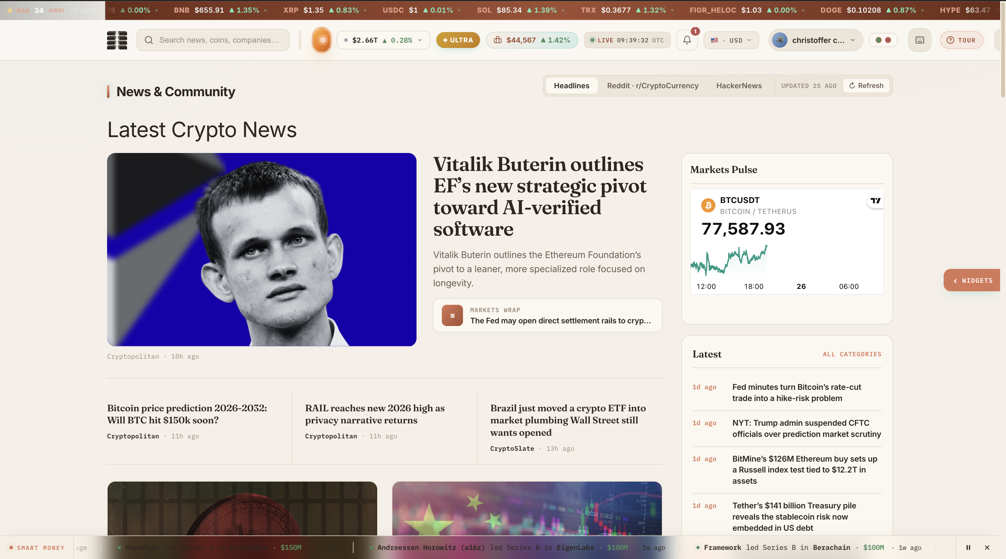Image resolution: width=1006 pixels, height=559 pixels.
Task: Click the Markets Wrap icon
Action: click(452, 316)
